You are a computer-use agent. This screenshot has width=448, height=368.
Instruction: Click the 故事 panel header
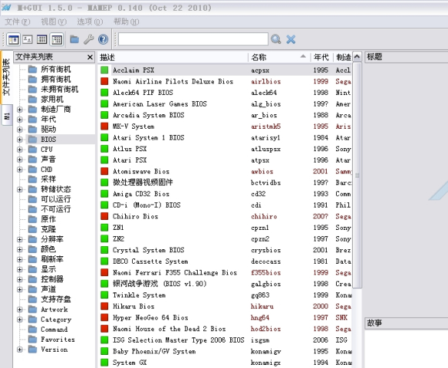(406, 323)
